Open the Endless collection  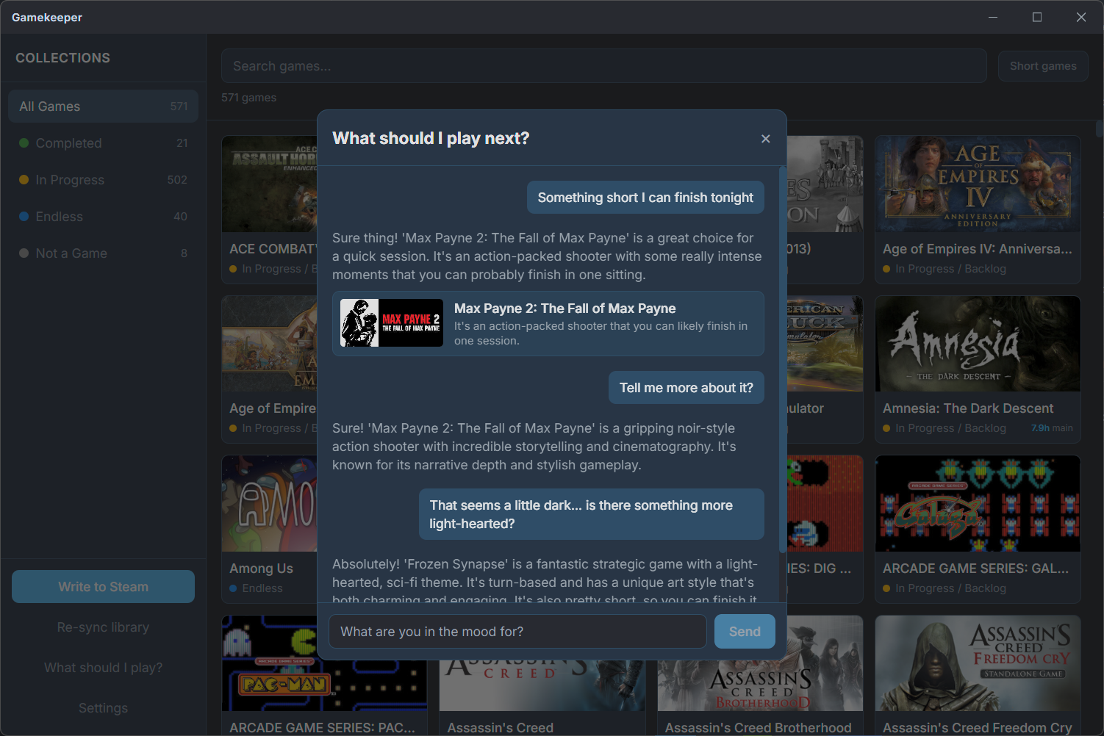(103, 217)
